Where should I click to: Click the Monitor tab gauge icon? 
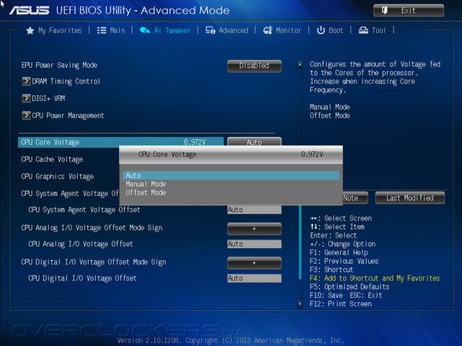coord(268,30)
